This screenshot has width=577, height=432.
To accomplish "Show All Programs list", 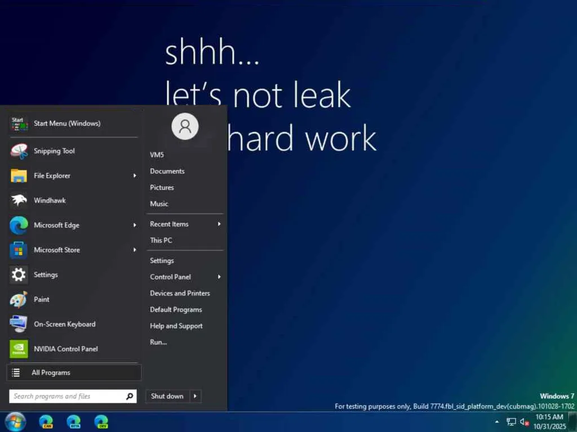I will click(74, 372).
